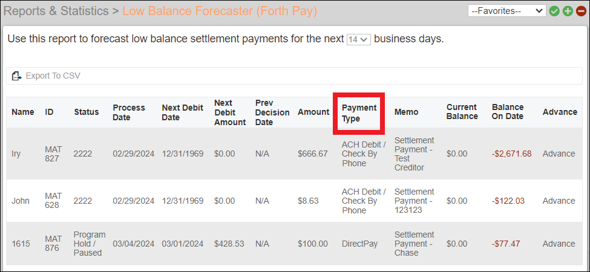Click the name 1615 in the table
This screenshot has height=272, width=590.
pos(19,244)
